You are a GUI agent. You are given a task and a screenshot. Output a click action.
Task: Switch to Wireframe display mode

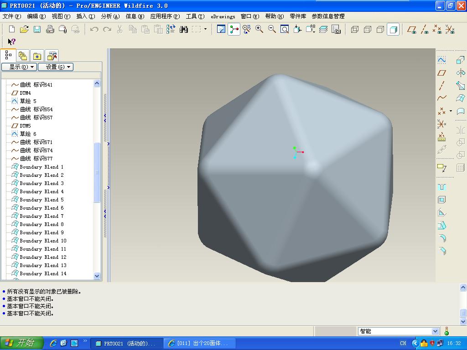click(x=355, y=29)
